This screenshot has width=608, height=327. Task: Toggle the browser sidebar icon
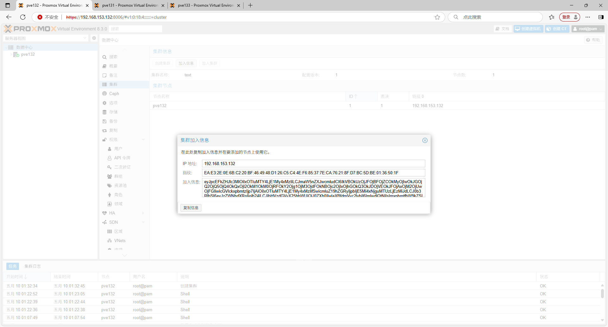coord(601,17)
